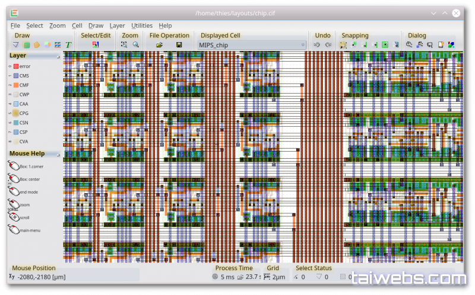Click the red error layer swatch
475x295 pixels.
tap(16, 66)
